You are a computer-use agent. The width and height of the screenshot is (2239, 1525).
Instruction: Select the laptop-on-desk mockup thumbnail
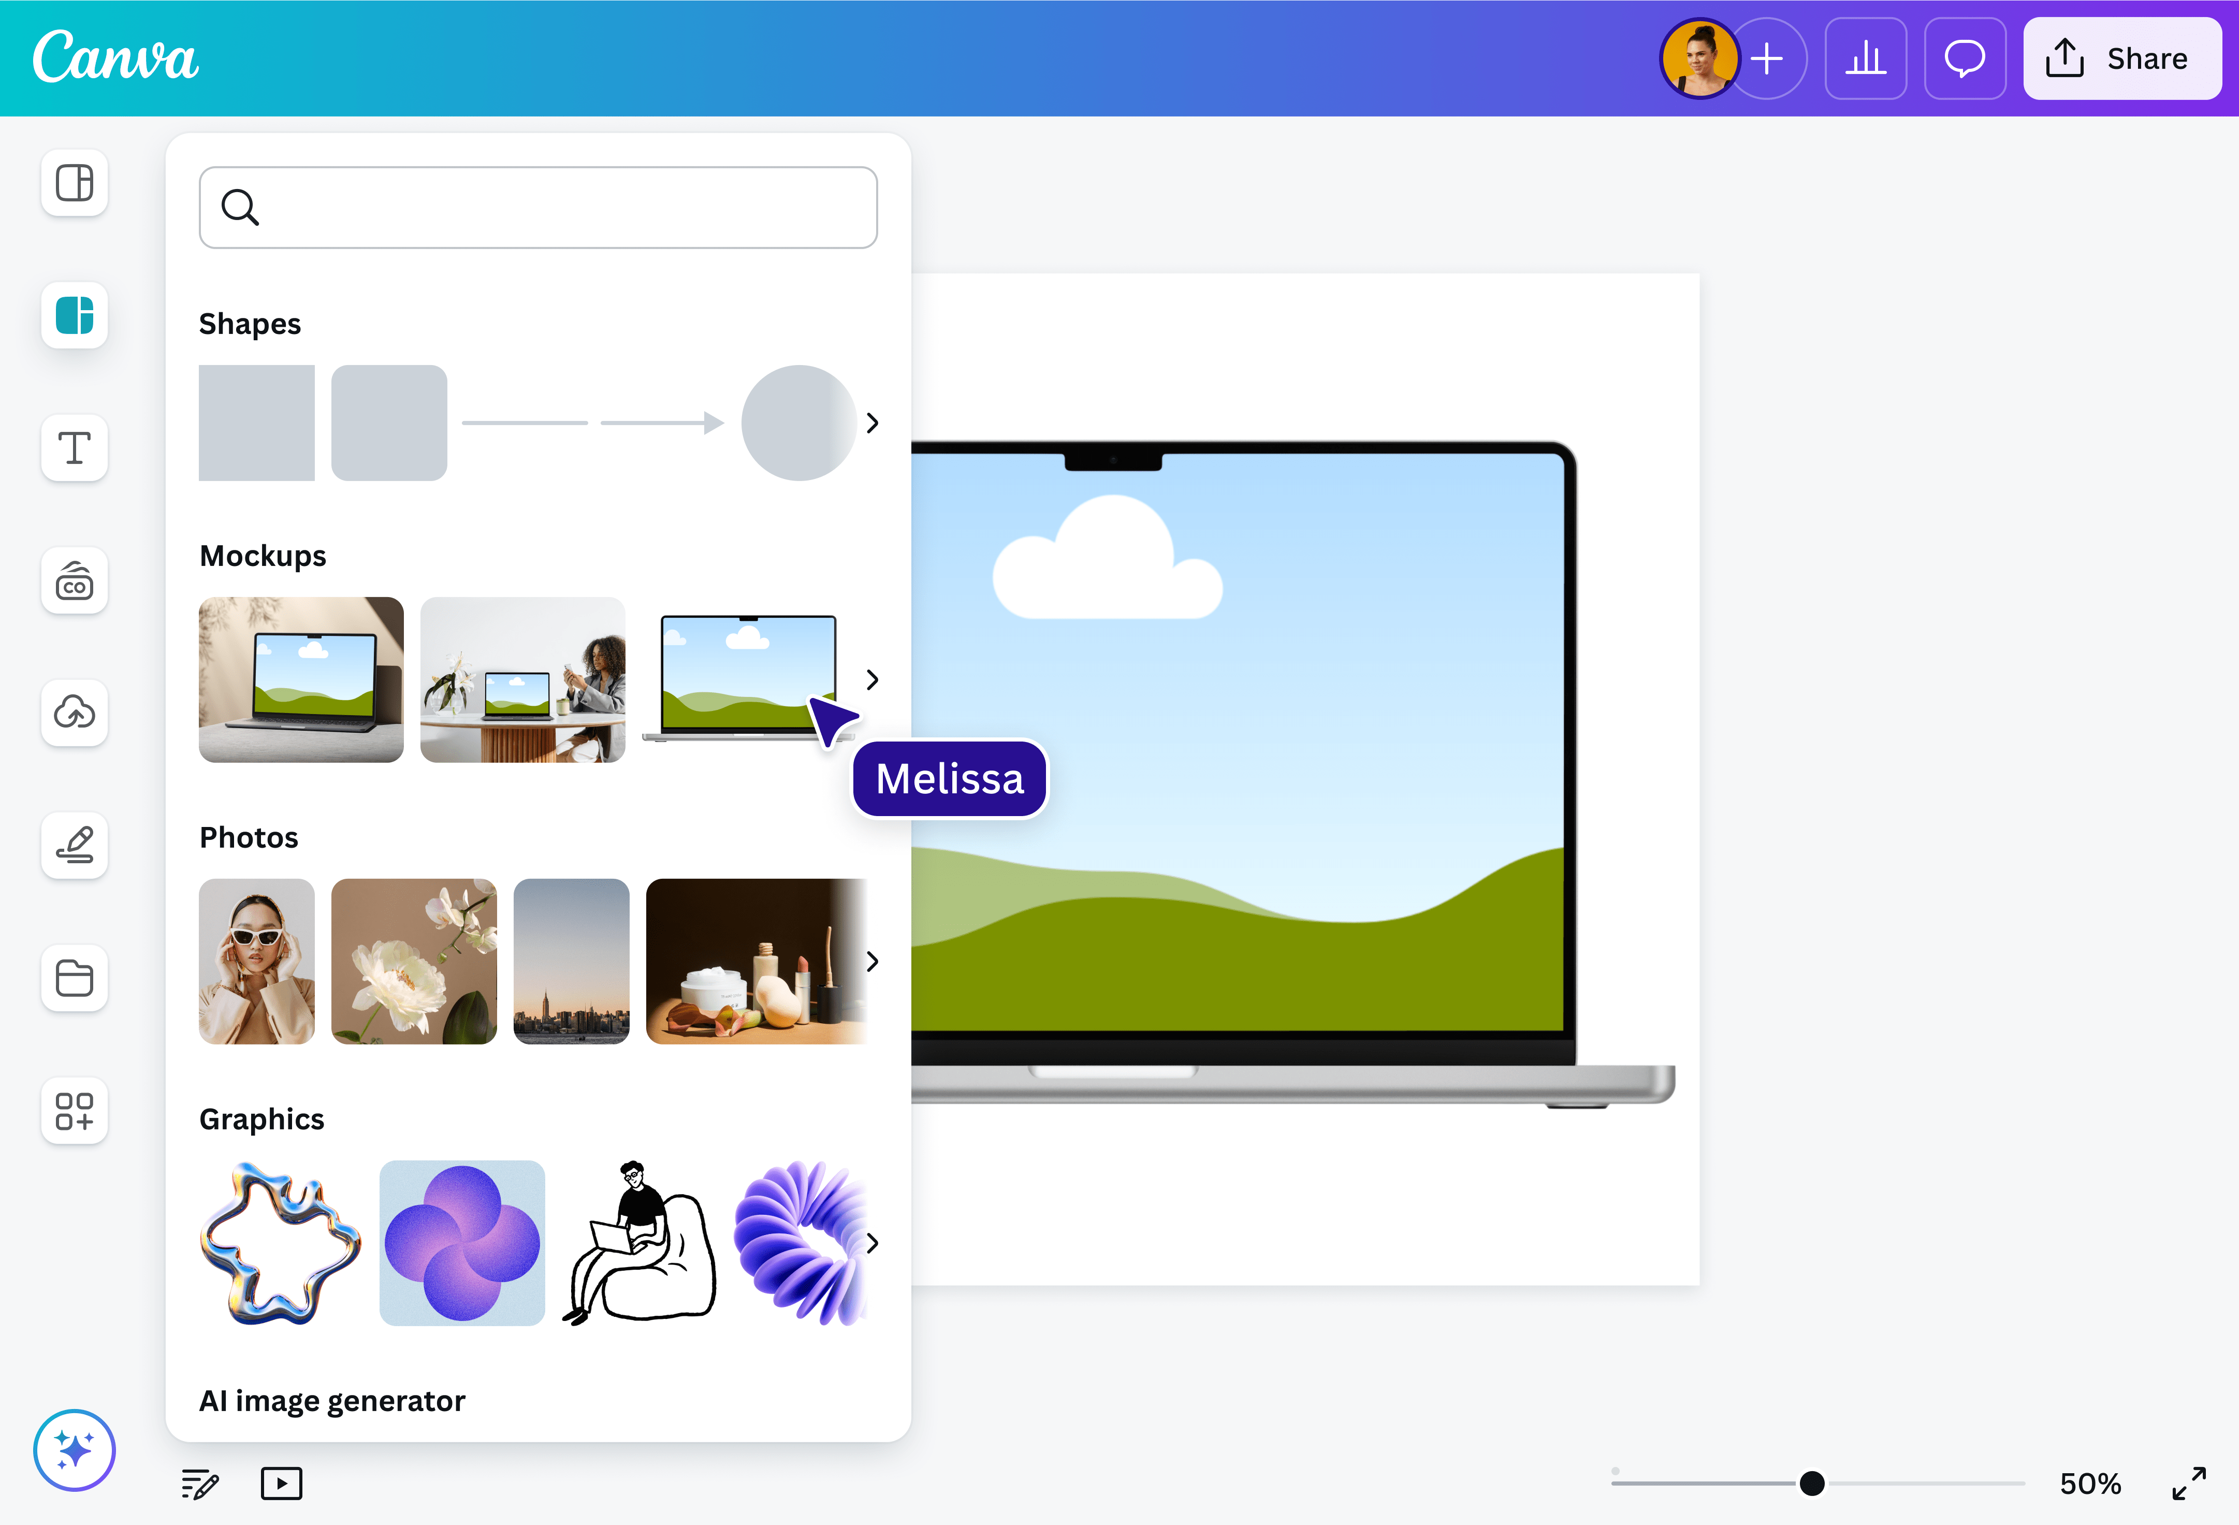pyautogui.click(x=301, y=679)
